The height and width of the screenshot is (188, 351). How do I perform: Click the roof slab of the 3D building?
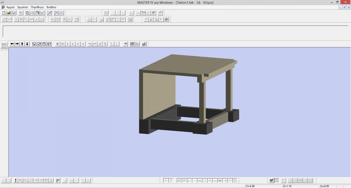point(187,64)
